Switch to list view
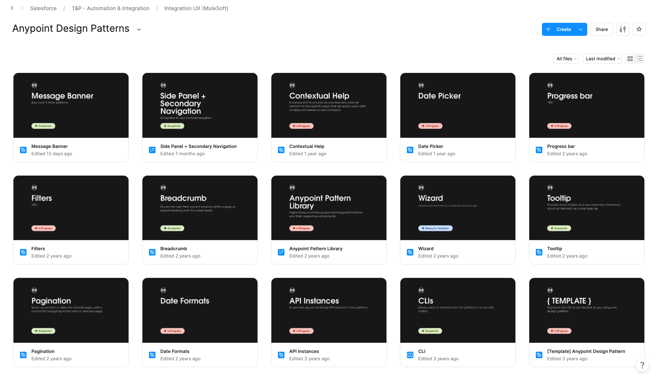The image size is (657, 379). point(640,59)
